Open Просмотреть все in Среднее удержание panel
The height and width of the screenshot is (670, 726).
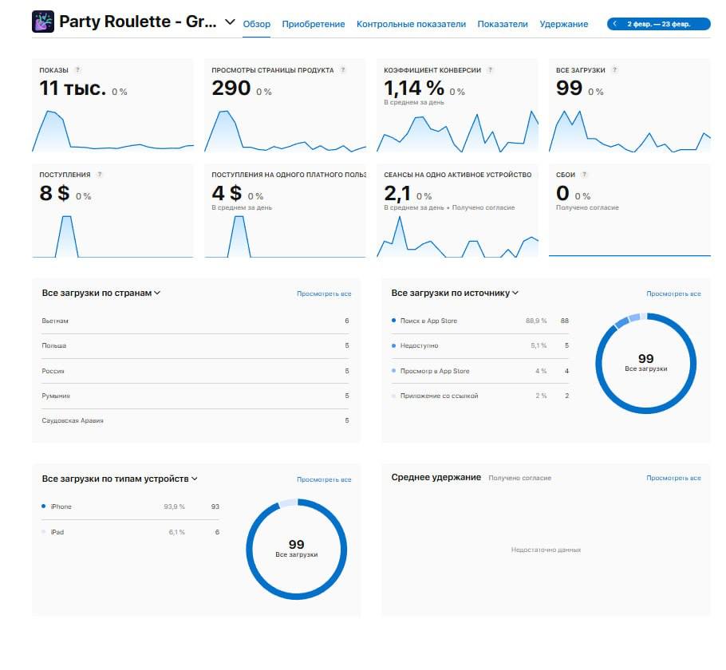tap(674, 477)
